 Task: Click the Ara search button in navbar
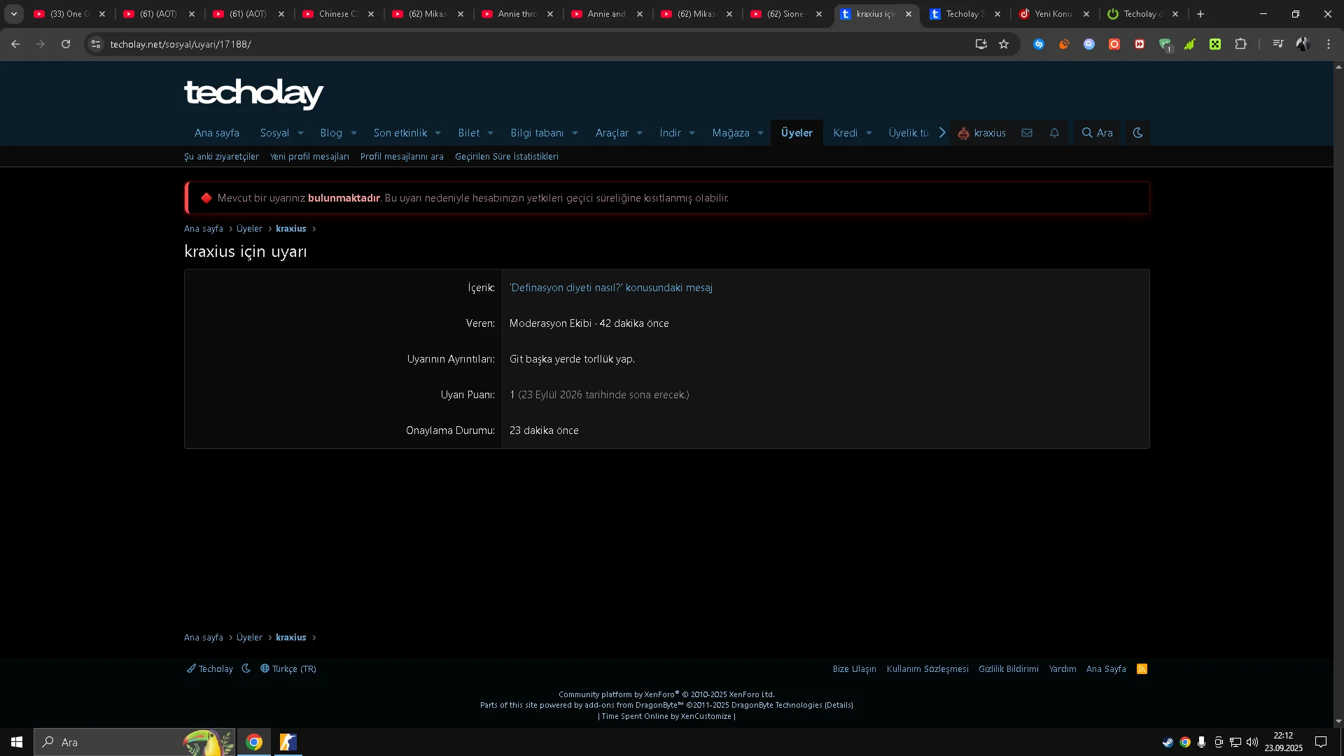point(1097,133)
